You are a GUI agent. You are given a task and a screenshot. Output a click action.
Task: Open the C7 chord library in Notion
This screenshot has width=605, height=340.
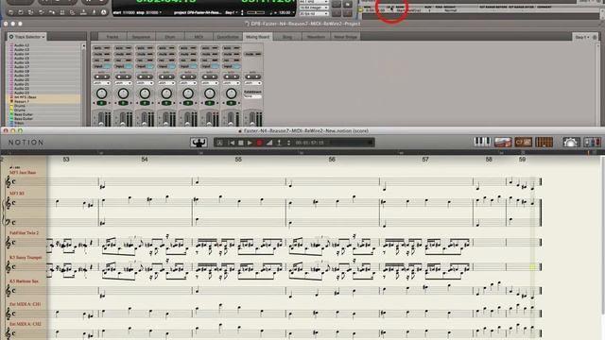pos(523,142)
